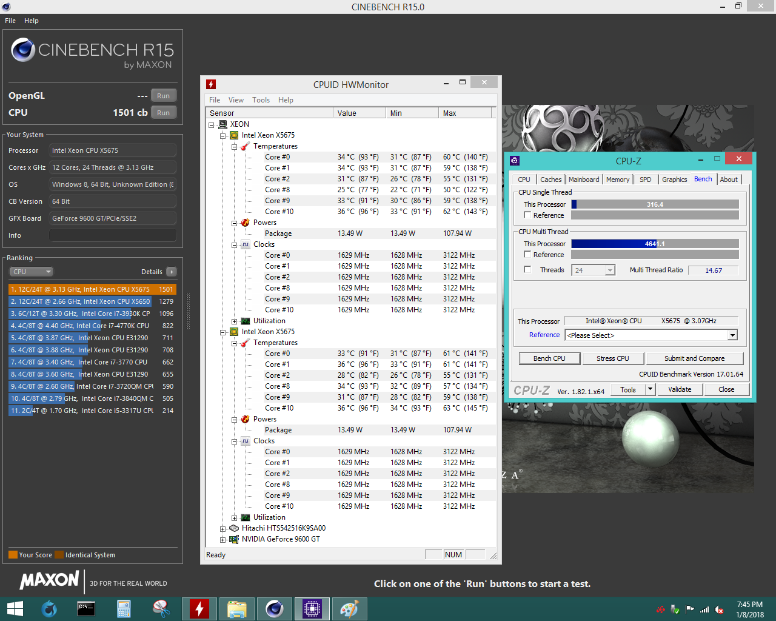
Task: Click Submit and Compare button
Action: tap(695, 358)
